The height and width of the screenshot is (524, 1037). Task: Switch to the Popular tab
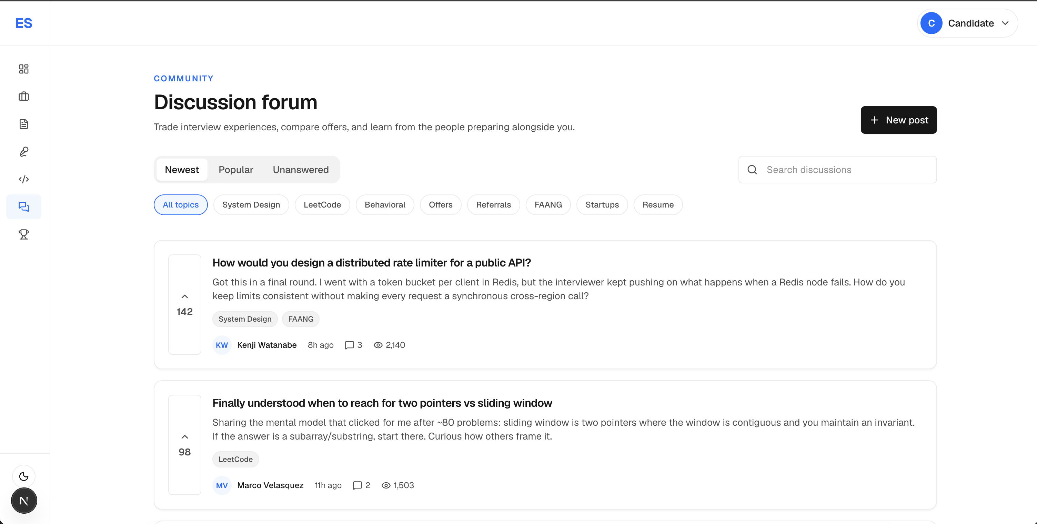(x=236, y=170)
